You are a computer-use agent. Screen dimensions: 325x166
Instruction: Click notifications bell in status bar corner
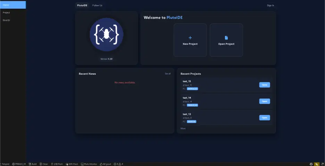(322, 164)
